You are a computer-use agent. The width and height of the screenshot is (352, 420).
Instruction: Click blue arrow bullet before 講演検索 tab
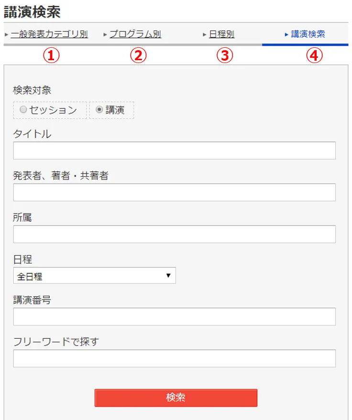coord(286,35)
